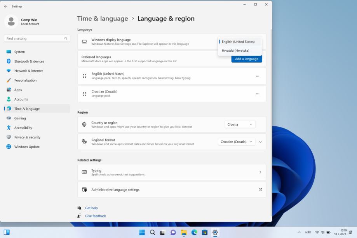
Task: Open Accessibility settings
Action: click(37, 128)
